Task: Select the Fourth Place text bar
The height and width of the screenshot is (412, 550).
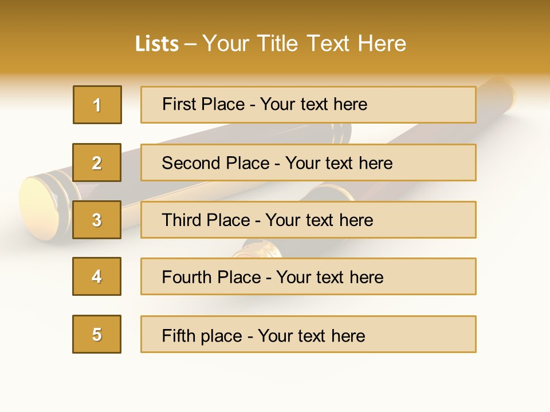Action: (x=308, y=276)
